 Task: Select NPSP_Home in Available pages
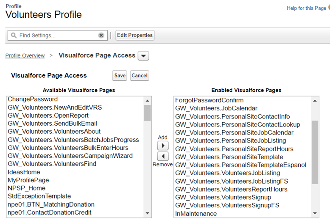(x=75, y=188)
